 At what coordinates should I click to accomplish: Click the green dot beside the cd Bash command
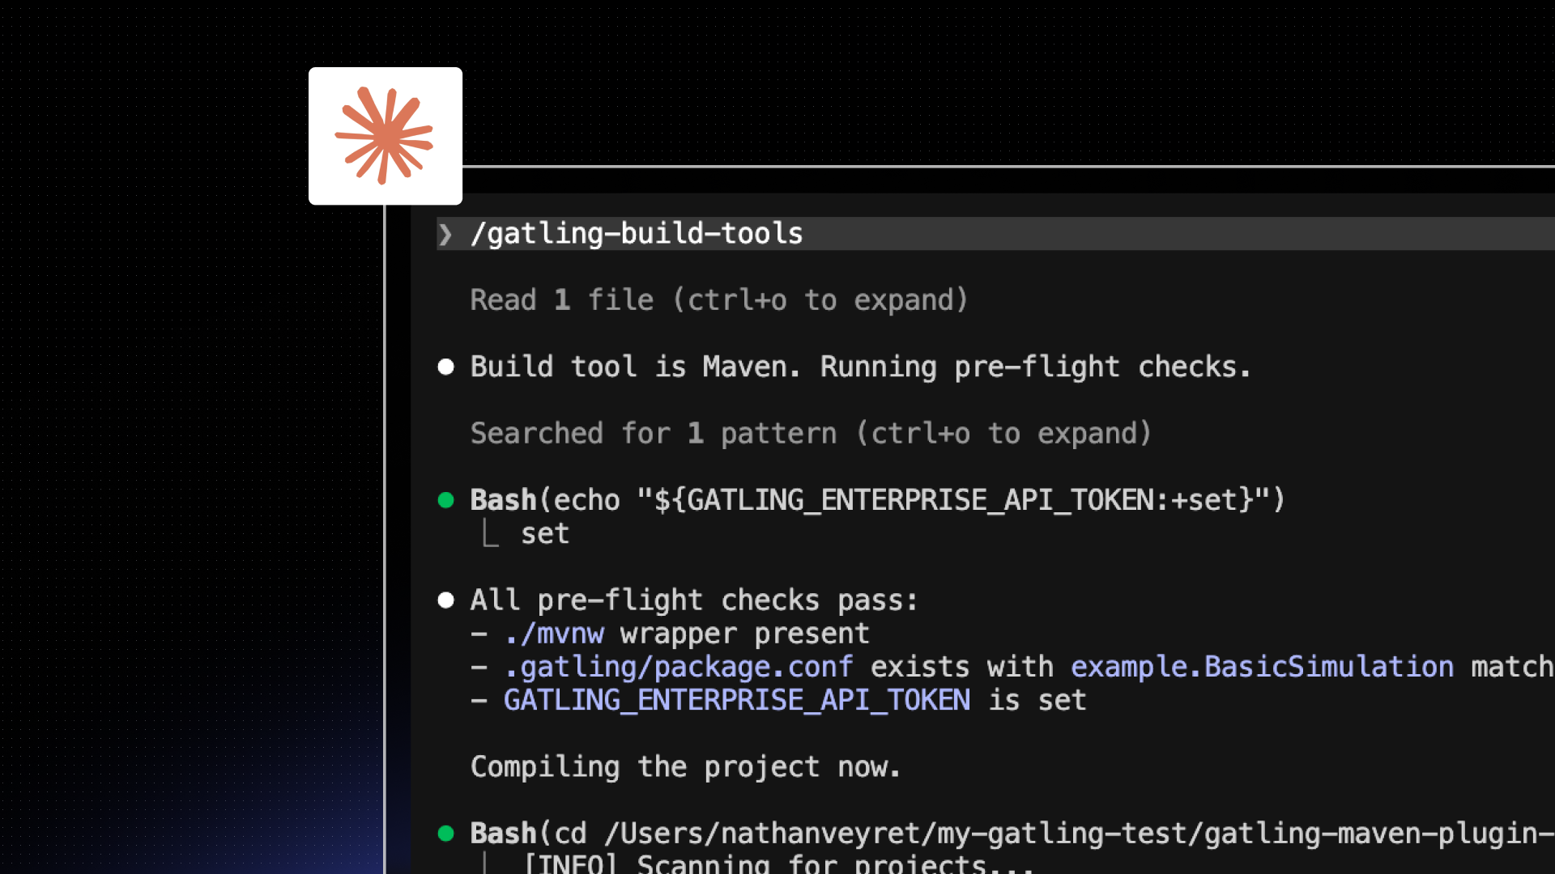(x=445, y=834)
